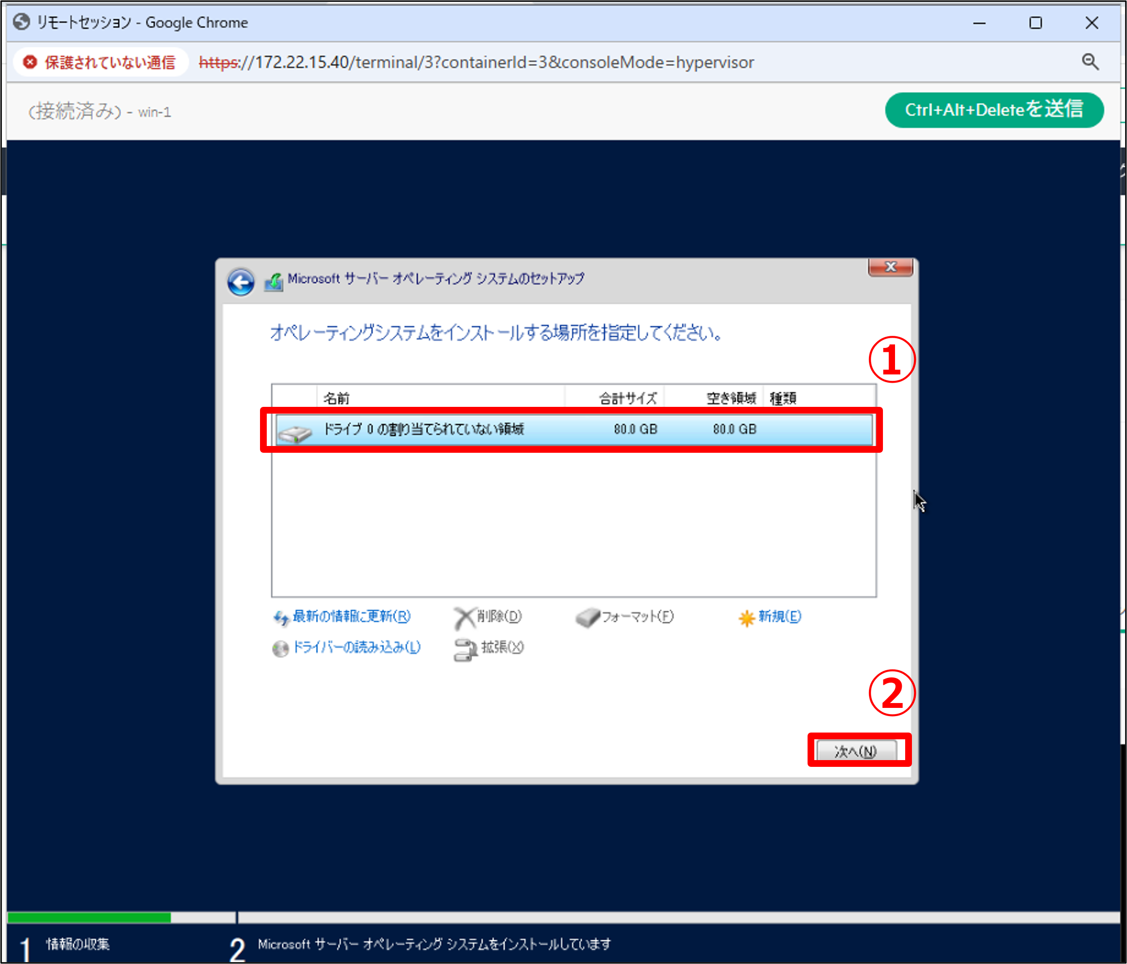Click the 保護されていない通信 security warning chip
1127x964 pixels.
(100, 62)
